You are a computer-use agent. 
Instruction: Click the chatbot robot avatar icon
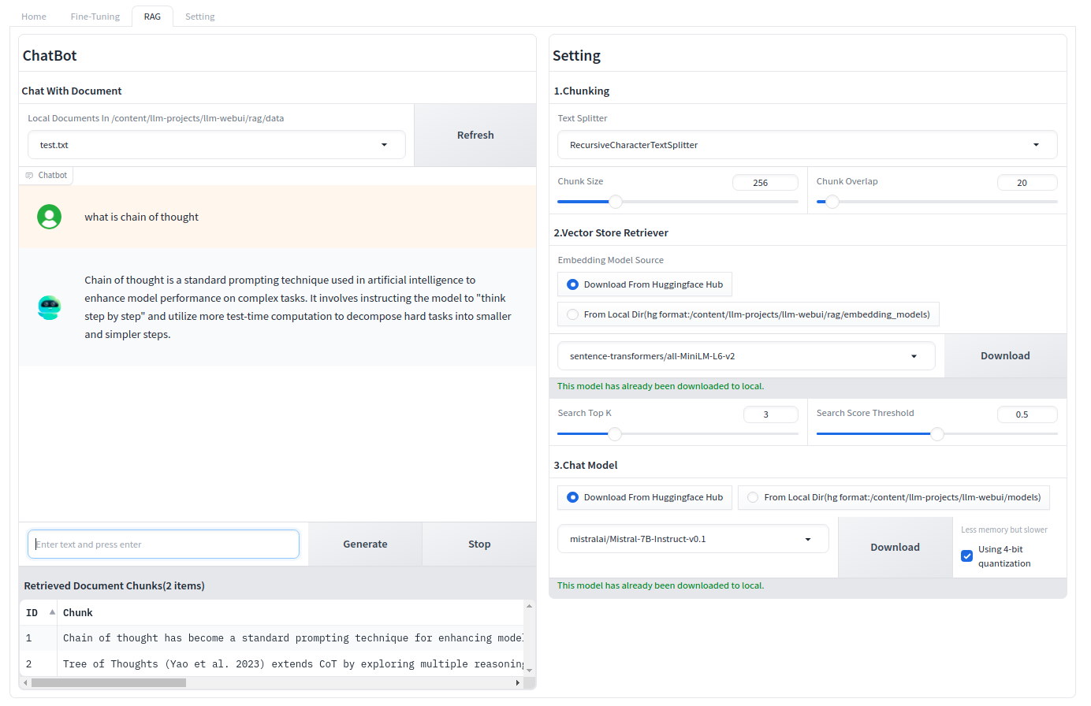pyautogui.click(x=49, y=307)
